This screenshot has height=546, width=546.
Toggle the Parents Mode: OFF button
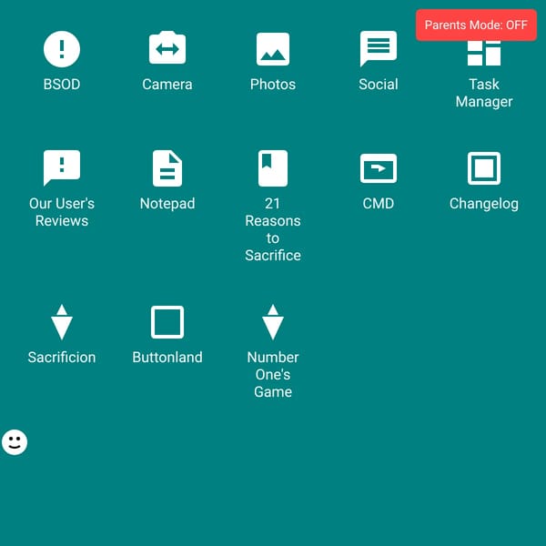coord(476,25)
